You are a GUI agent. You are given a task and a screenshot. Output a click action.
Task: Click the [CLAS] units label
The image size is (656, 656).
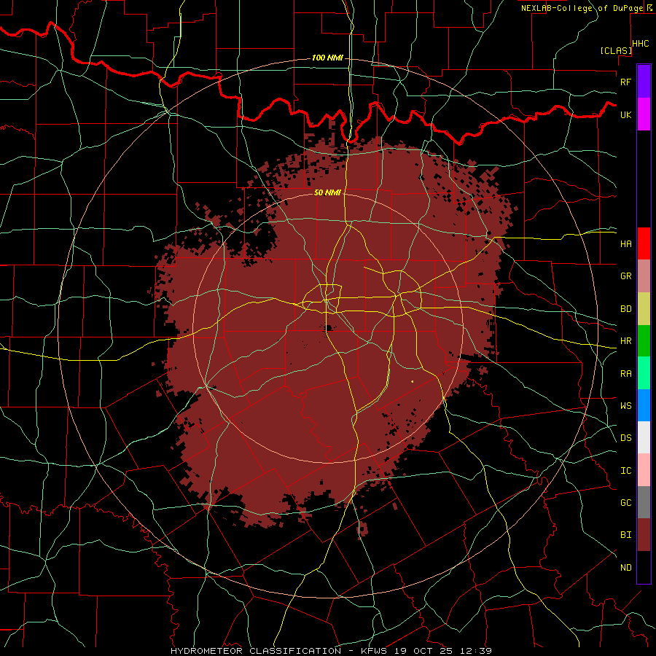click(x=616, y=50)
